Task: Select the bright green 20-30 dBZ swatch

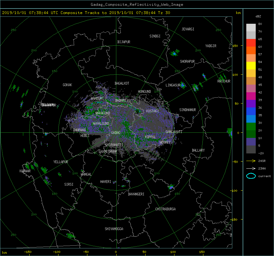Action: [251, 126]
